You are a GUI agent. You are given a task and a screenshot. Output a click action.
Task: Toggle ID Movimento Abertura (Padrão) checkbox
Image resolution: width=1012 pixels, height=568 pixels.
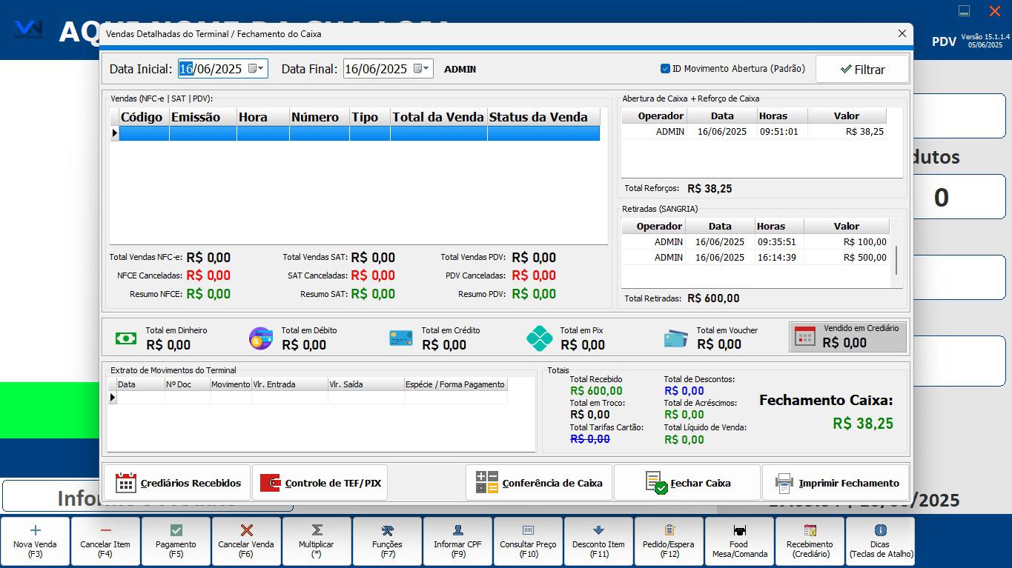[665, 69]
